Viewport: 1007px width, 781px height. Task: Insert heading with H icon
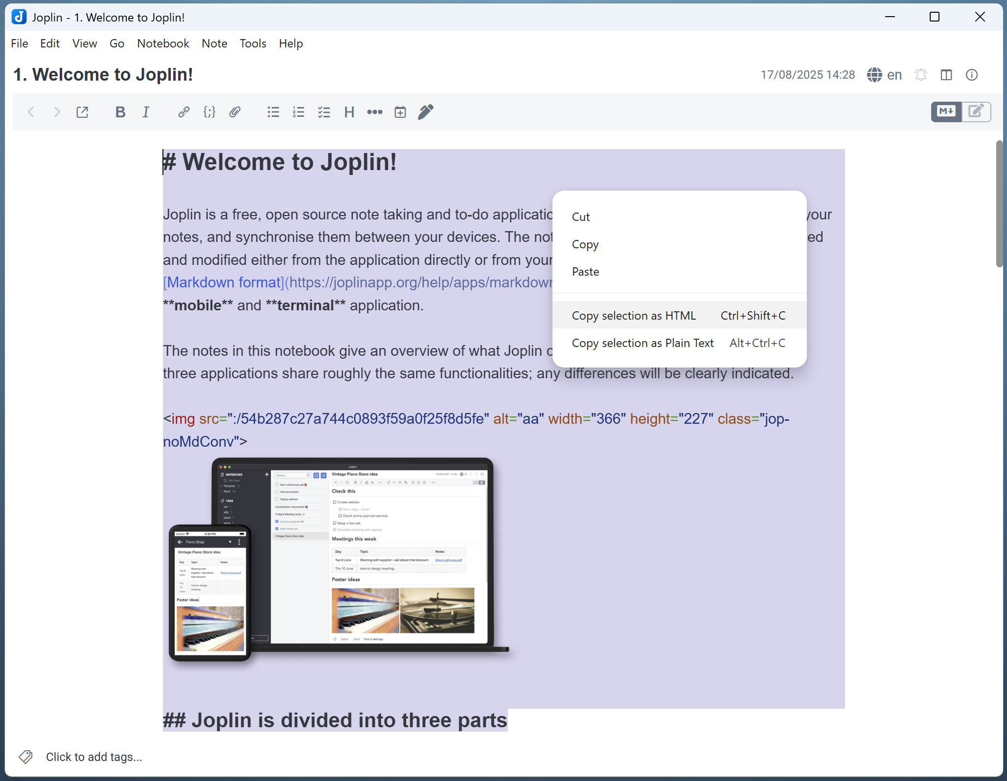pos(349,112)
